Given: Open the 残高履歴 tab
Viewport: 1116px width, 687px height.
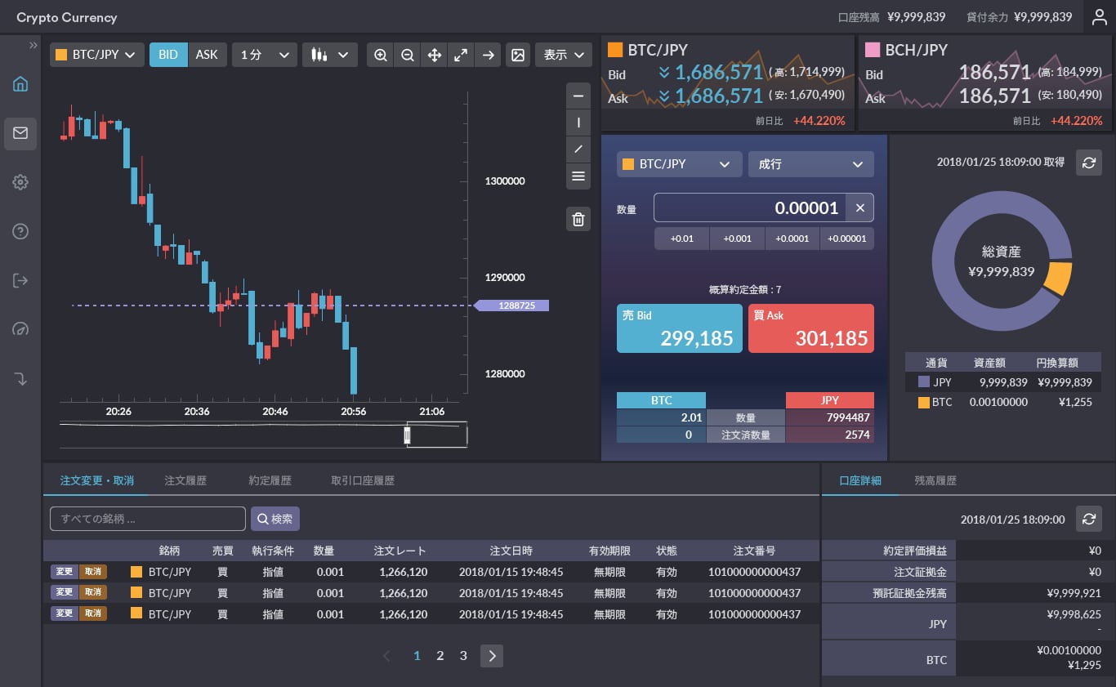Looking at the screenshot, I should [x=935, y=480].
